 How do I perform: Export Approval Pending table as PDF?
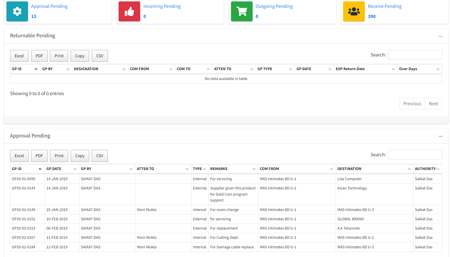[x=39, y=156]
